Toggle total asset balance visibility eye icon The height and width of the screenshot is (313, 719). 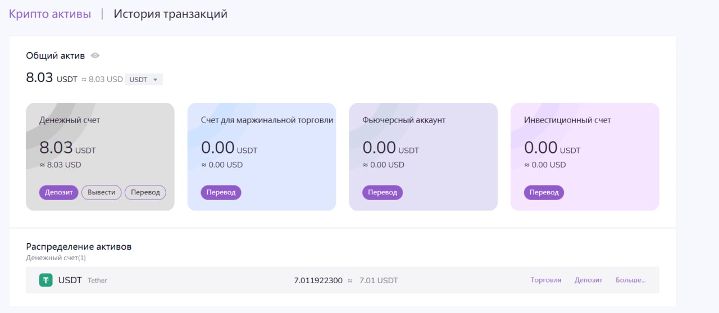pos(95,56)
